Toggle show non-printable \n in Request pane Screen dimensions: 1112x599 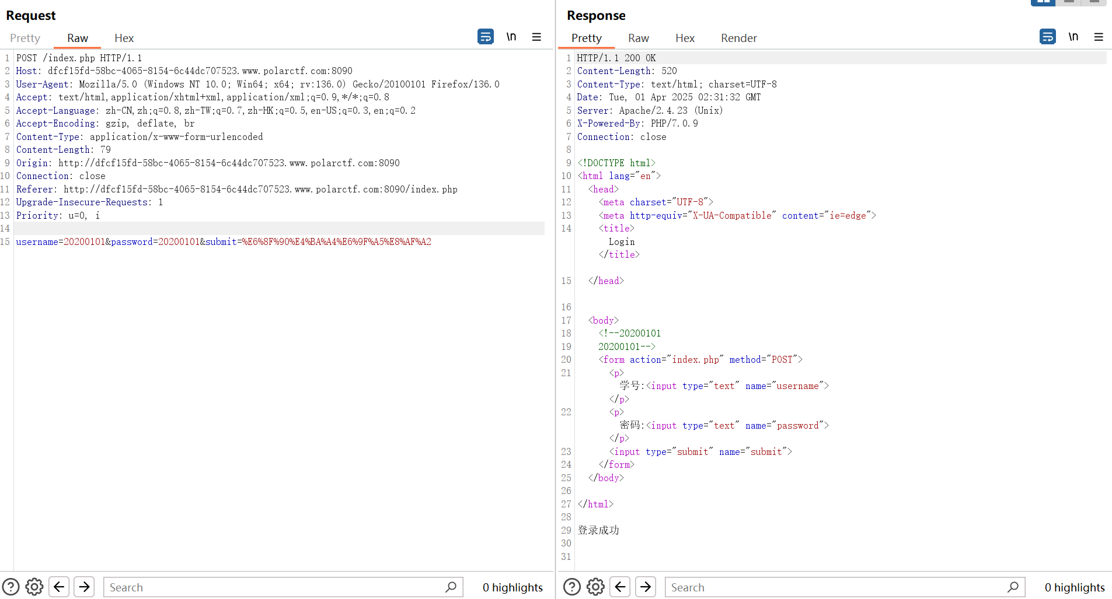[x=511, y=37]
